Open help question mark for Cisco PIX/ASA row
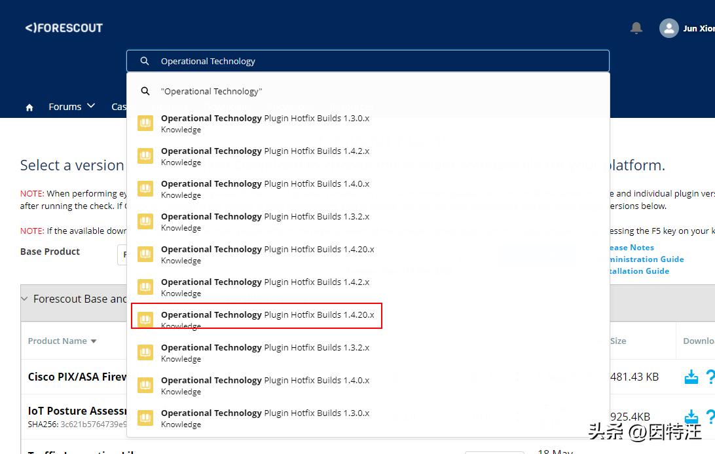715x454 pixels. (710, 377)
